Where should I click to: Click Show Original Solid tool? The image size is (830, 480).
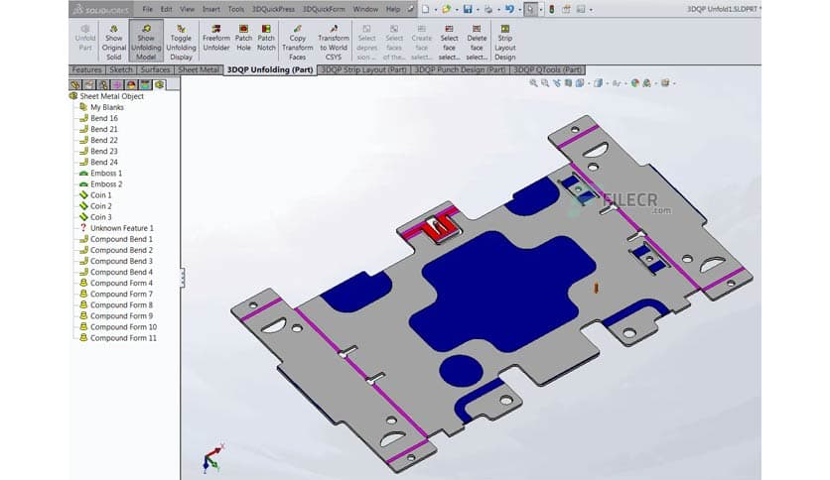tap(114, 42)
